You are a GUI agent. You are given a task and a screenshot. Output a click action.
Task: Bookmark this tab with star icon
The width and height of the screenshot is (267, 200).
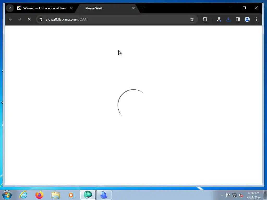click(192, 19)
